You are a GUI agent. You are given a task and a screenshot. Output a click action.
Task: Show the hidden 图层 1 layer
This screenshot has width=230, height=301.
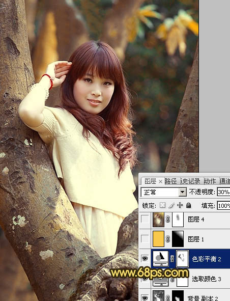(145, 239)
